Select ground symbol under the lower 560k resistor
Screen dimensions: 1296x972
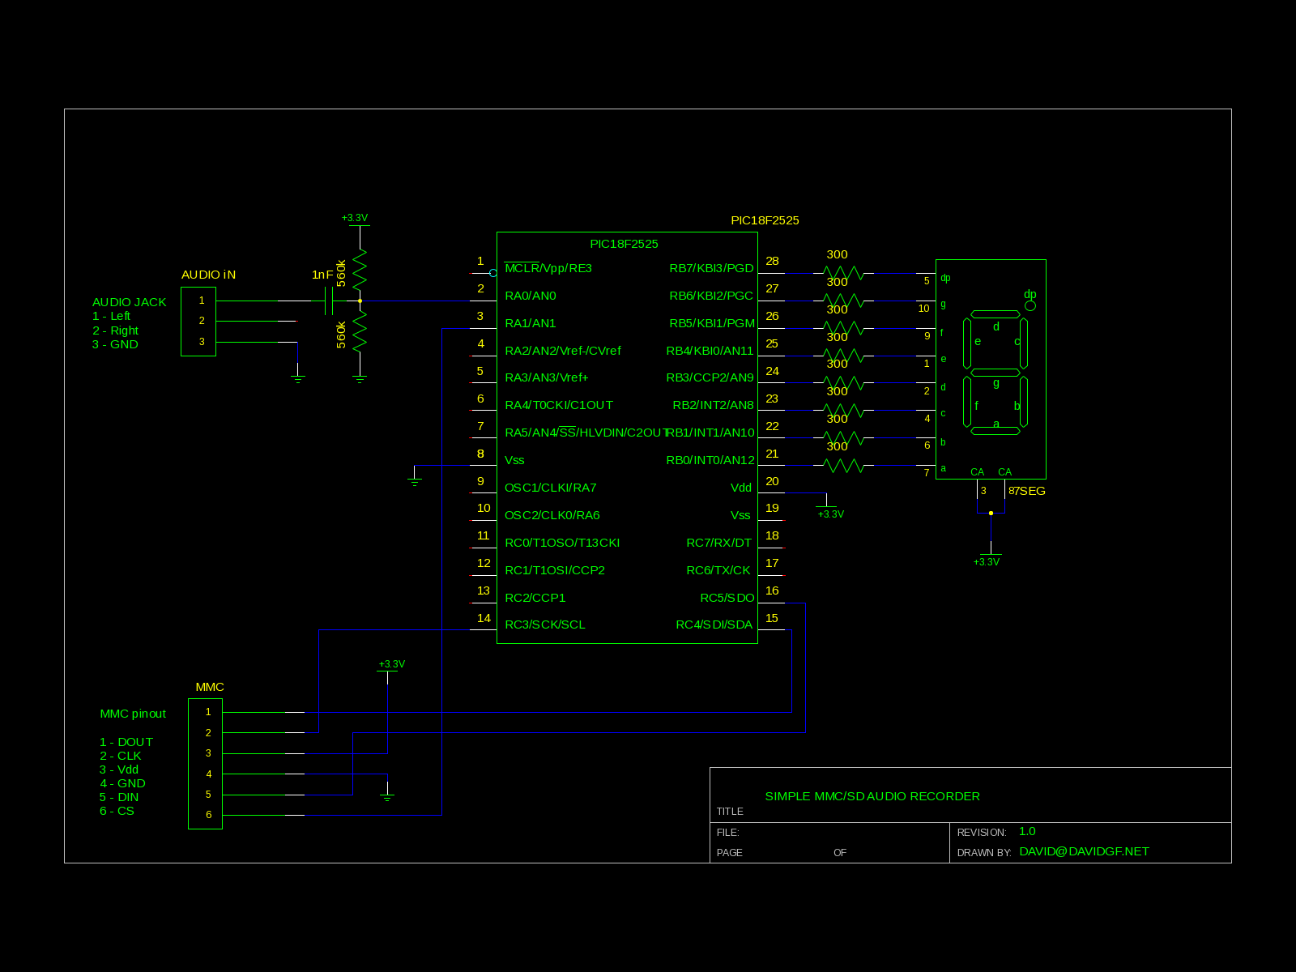tap(360, 378)
